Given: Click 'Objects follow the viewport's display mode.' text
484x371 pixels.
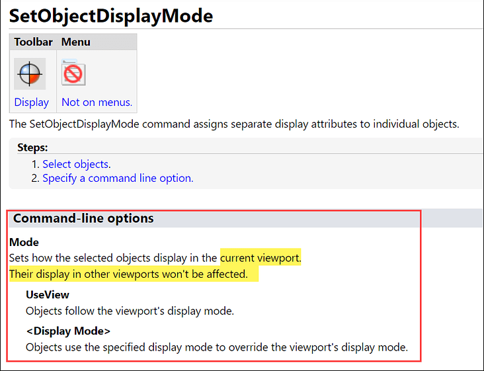Looking at the screenshot, I should point(130,311).
